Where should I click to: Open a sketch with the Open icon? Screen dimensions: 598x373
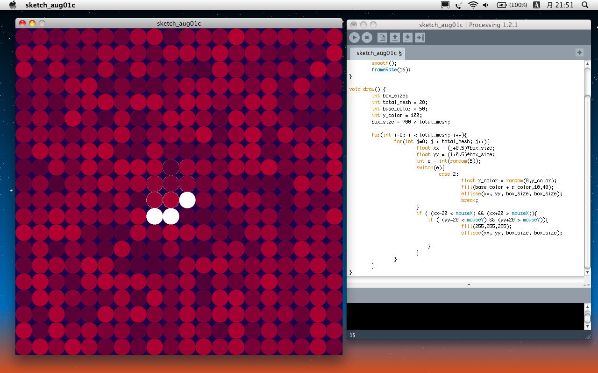pyautogui.click(x=395, y=37)
